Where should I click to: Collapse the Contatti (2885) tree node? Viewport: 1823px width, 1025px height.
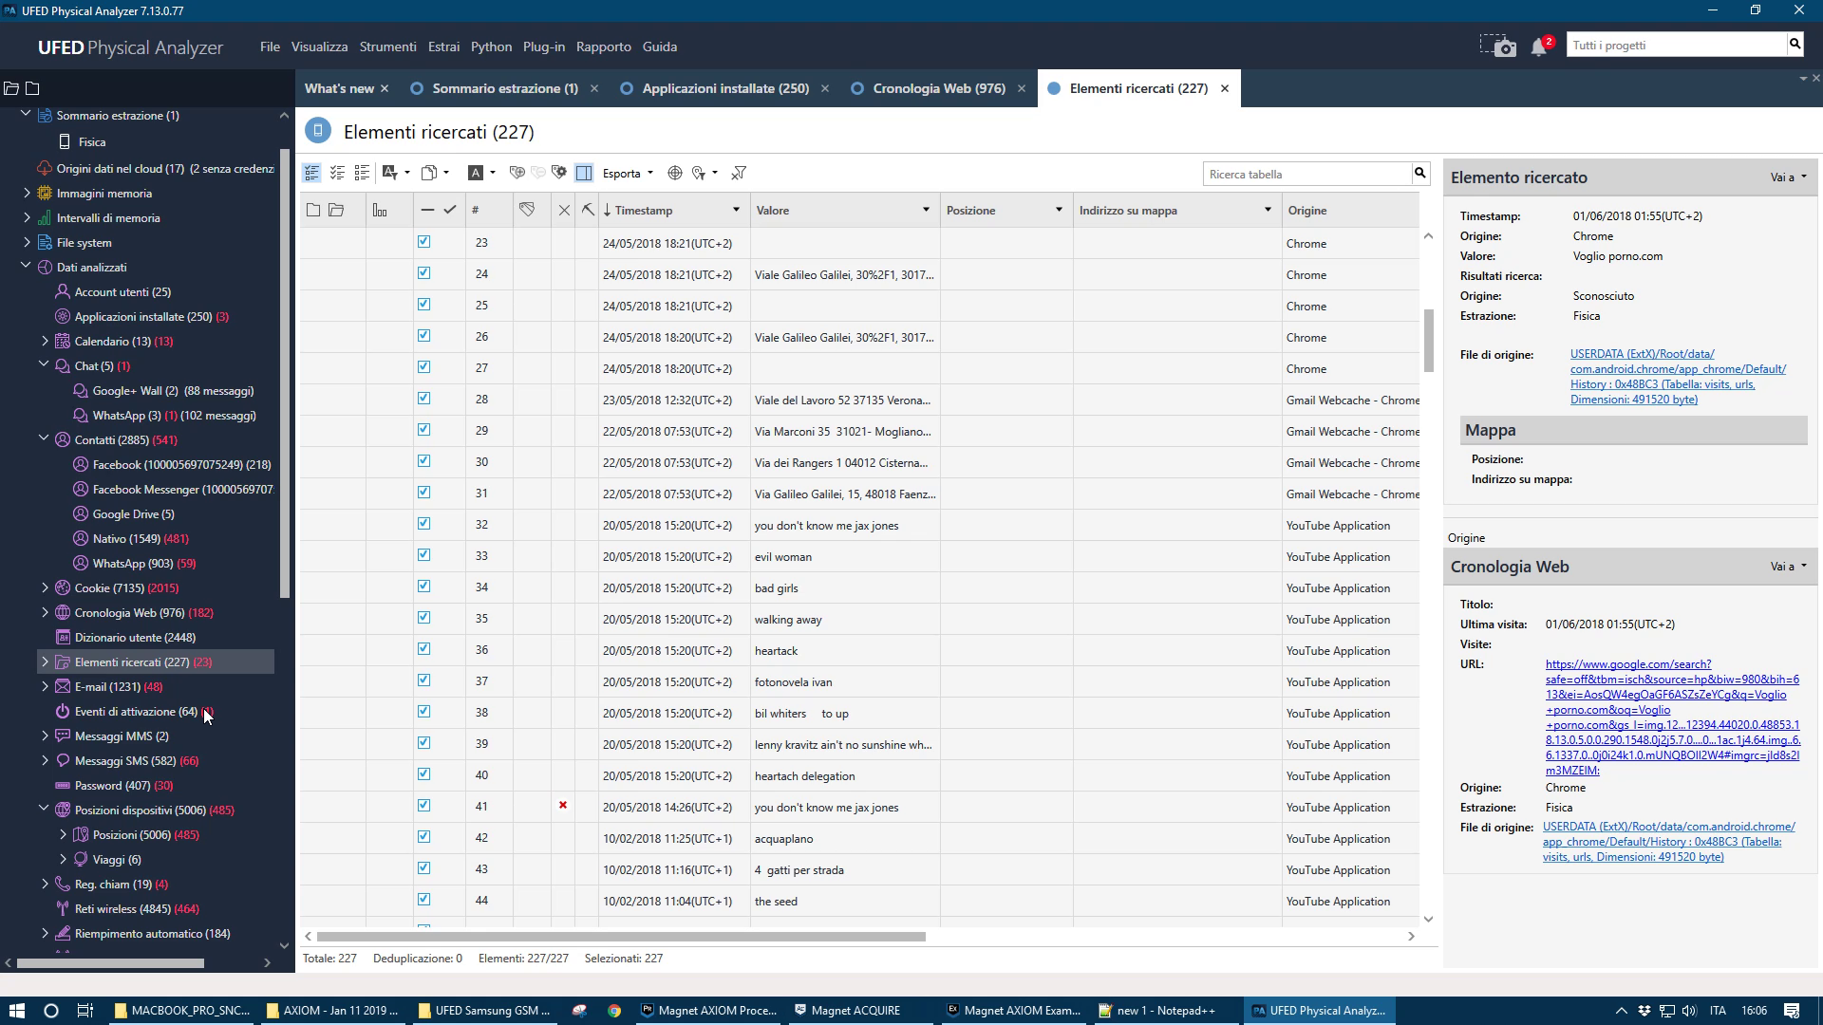point(45,439)
